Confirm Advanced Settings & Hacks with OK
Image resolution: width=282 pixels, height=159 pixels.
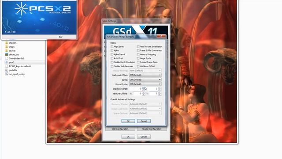pos(128,121)
